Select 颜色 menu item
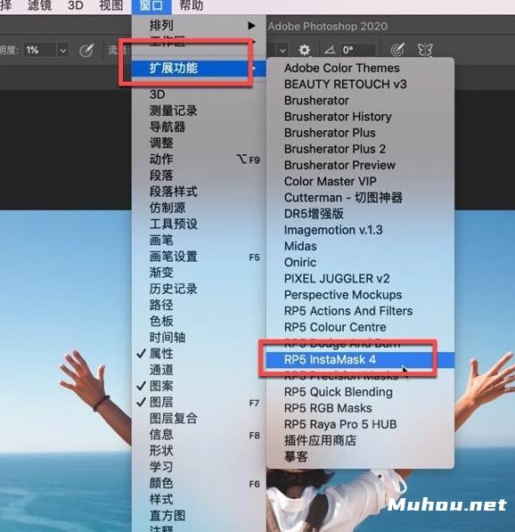This screenshot has width=515, height=532. pos(199,483)
